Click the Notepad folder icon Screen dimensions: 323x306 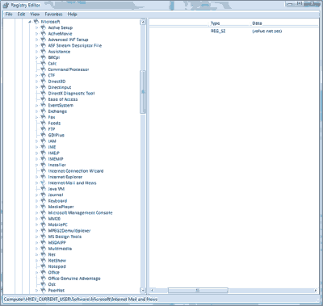(x=43, y=266)
